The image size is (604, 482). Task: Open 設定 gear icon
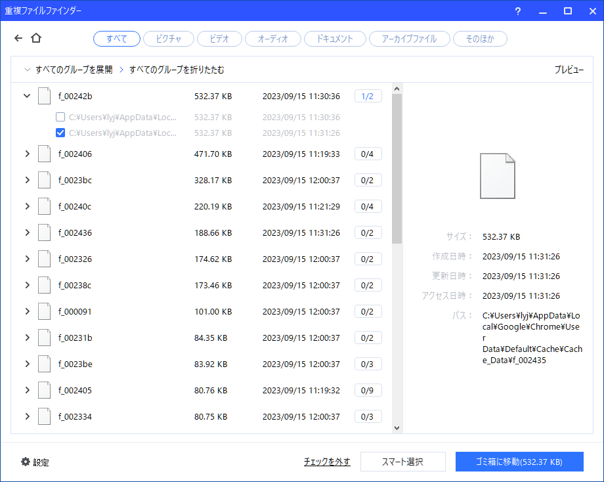(26, 462)
